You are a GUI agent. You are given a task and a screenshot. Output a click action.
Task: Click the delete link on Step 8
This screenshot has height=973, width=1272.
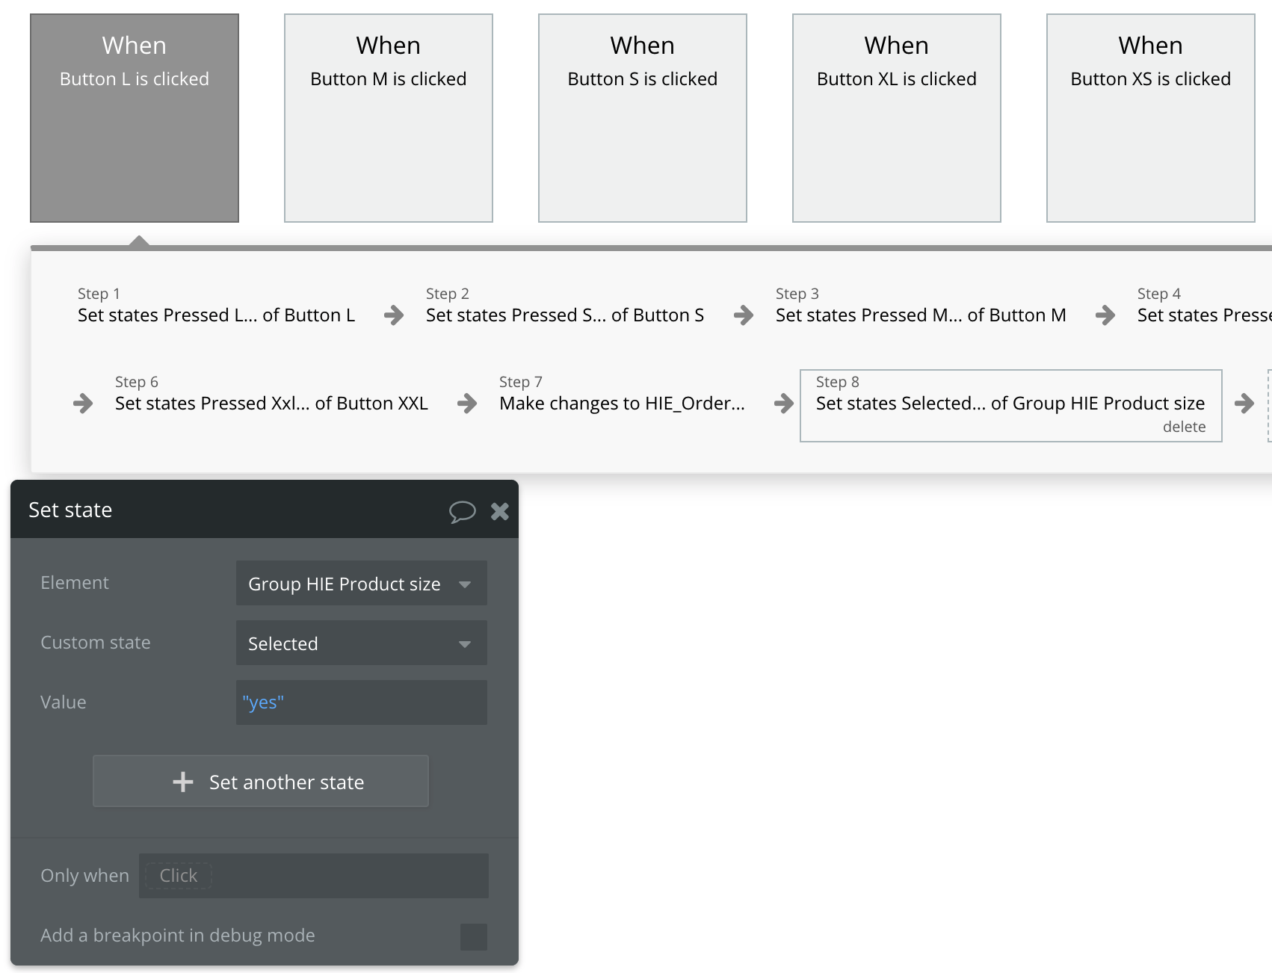pyautogui.click(x=1184, y=427)
